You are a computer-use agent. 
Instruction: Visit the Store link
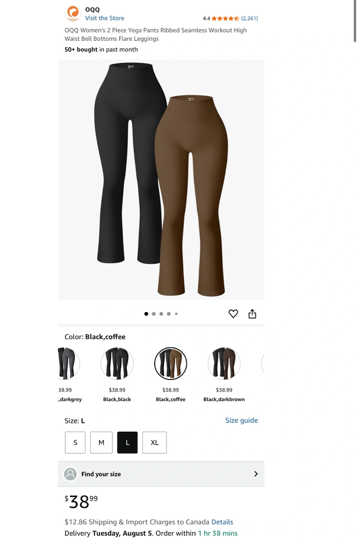tap(105, 18)
